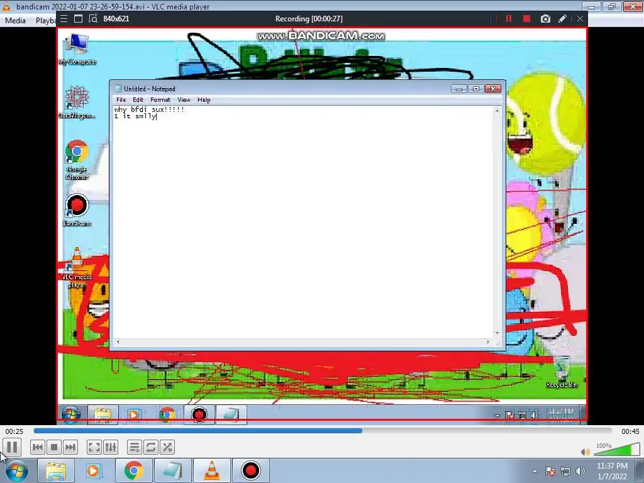The width and height of the screenshot is (644, 483).
Task: Select Bandicam rectangle window mode icon
Action: [78, 19]
